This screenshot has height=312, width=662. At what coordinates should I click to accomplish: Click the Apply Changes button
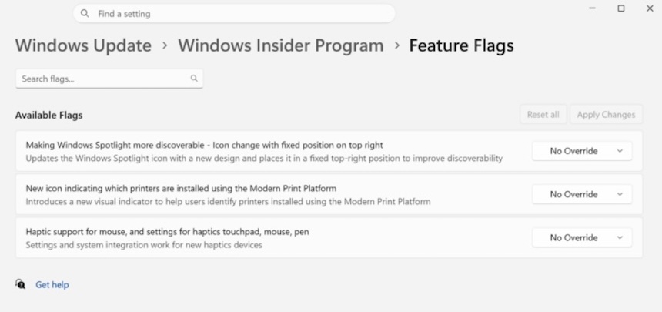pos(606,115)
